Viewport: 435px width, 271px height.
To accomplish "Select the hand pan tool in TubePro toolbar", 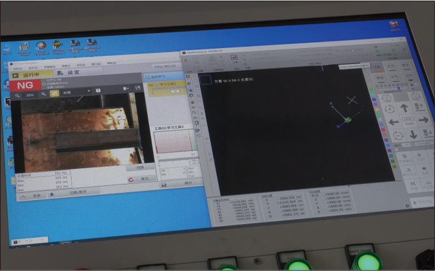I will pyautogui.click(x=193, y=102).
